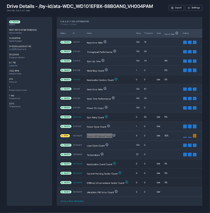Click orange history bar for Power-off Retract Count

[x=195, y=136]
